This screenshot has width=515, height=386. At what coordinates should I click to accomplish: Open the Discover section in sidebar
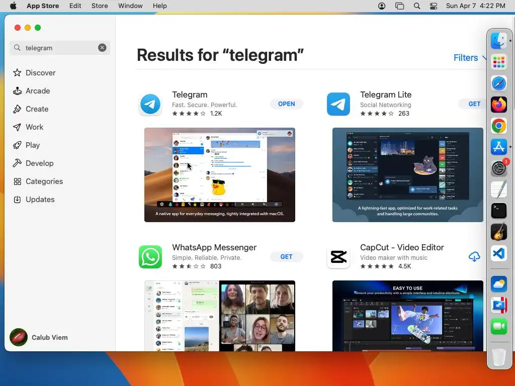(x=34, y=72)
